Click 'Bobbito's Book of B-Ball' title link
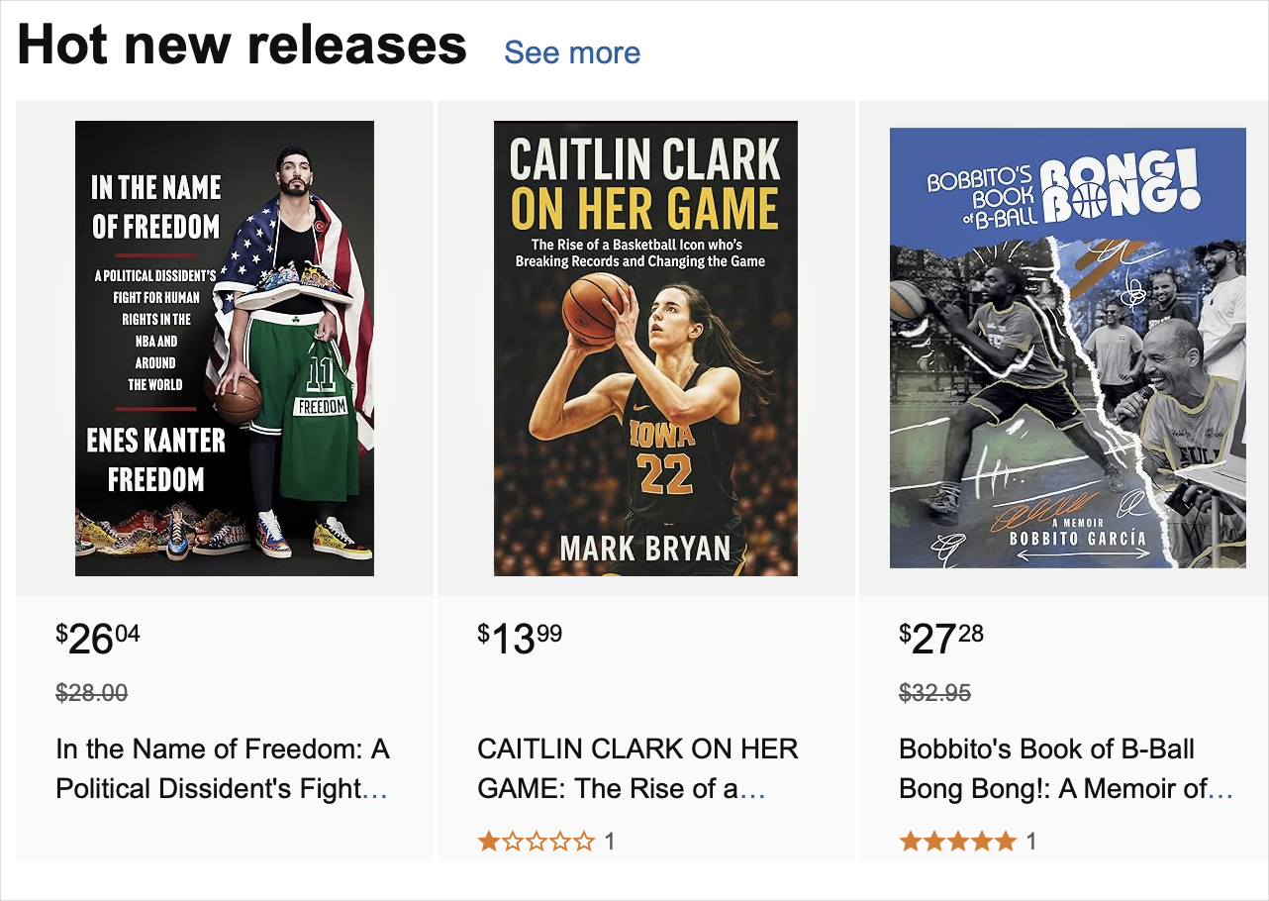 click(1059, 768)
